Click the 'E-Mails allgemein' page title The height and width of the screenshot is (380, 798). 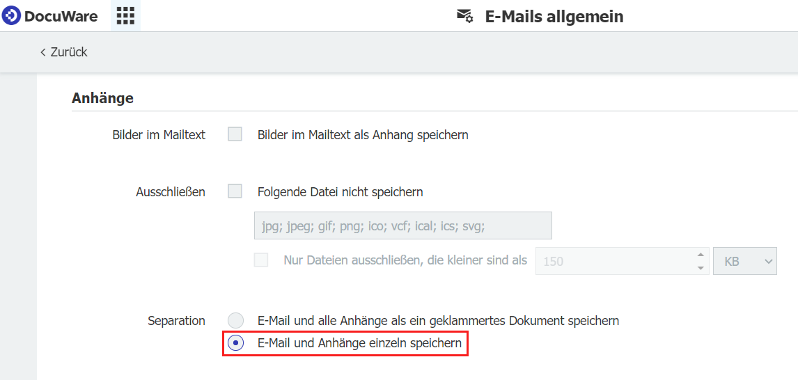coord(554,16)
